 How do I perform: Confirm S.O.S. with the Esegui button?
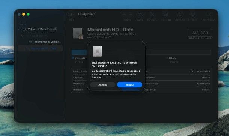(x=130, y=85)
